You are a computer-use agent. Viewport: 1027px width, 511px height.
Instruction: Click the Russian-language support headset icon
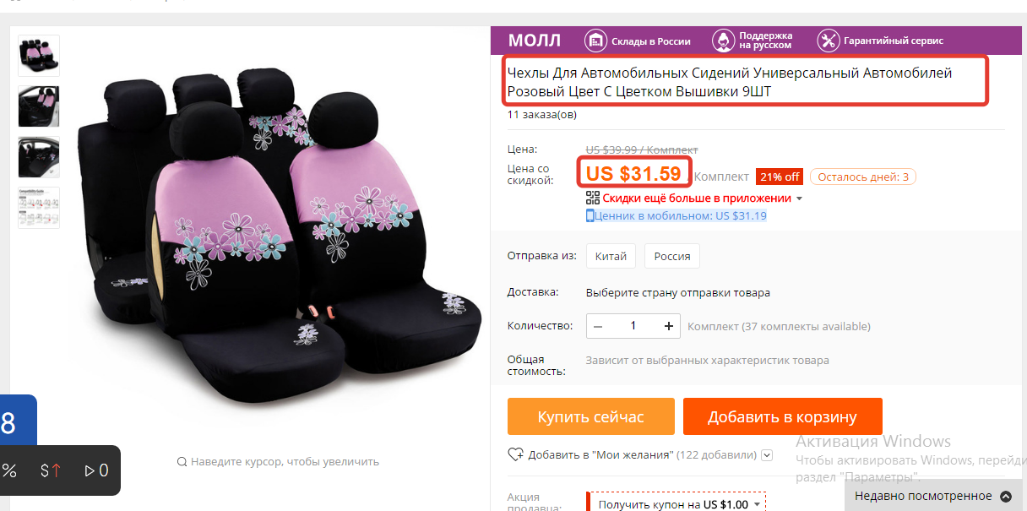click(723, 41)
